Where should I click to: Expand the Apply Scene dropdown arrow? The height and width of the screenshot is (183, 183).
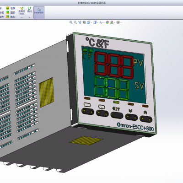[114, 23]
